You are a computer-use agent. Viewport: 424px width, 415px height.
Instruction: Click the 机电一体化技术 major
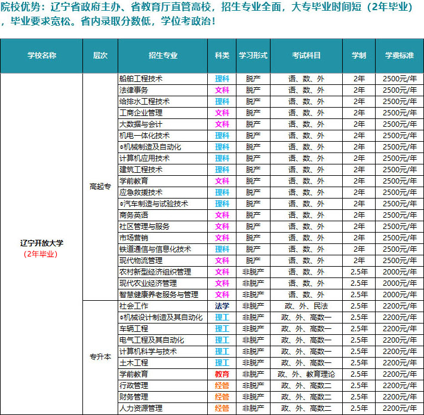[x=145, y=136]
